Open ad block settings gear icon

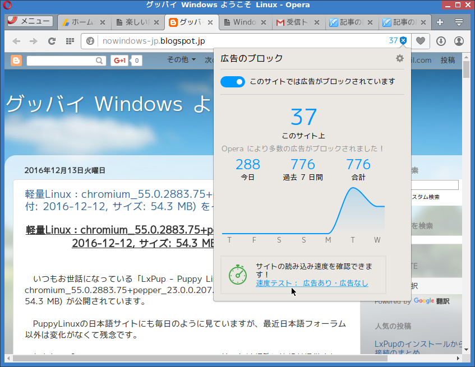point(400,58)
